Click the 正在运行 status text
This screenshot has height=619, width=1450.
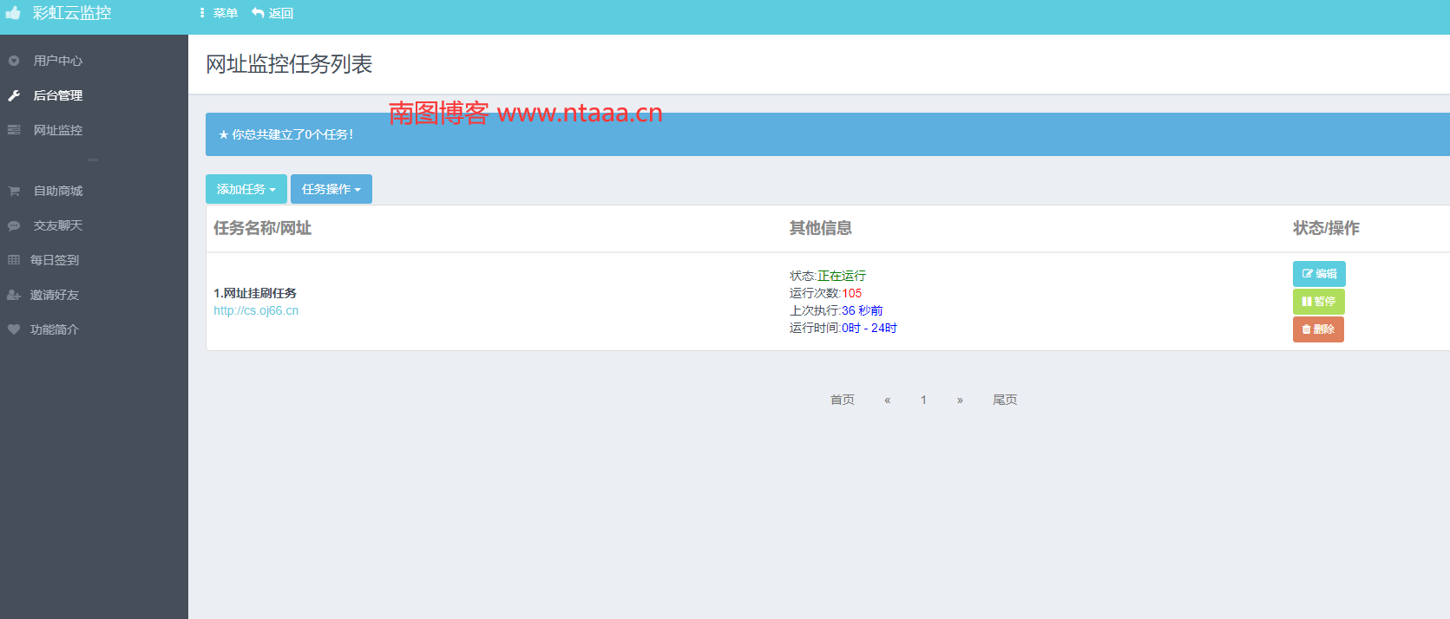842,276
